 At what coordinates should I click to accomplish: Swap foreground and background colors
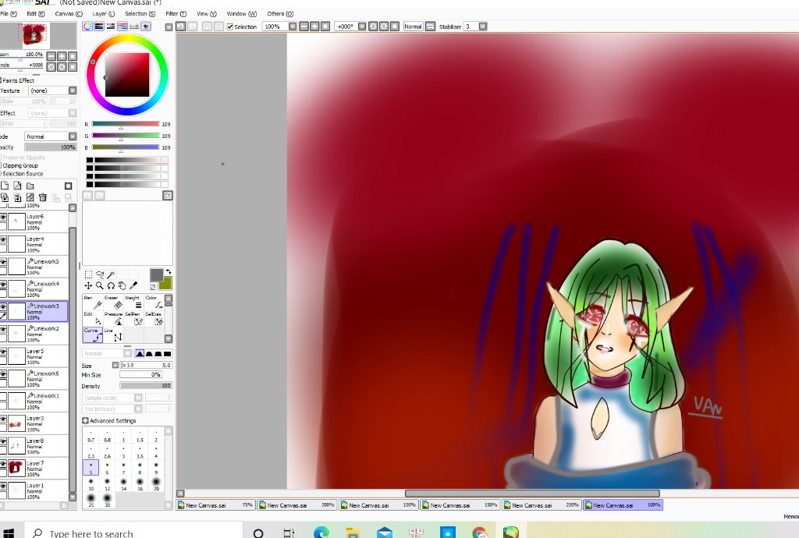click(168, 272)
